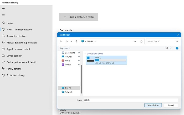This screenshot has width=184, height=115.
Task: Open the Organize dropdown menu
Action: click(65, 48)
